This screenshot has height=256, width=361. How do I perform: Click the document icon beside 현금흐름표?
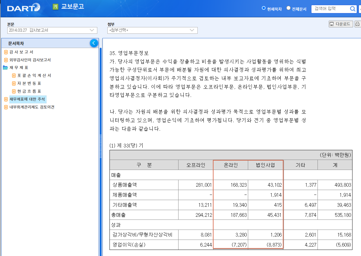click(14, 92)
